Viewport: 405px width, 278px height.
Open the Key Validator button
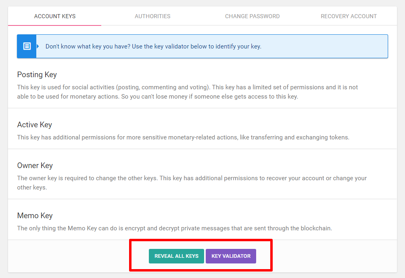pos(231,256)
